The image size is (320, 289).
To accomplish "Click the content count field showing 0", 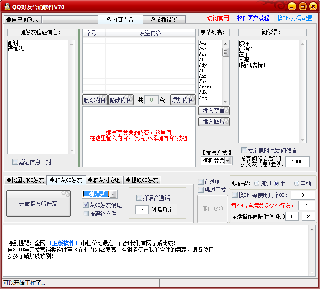I will click(152, 100).
